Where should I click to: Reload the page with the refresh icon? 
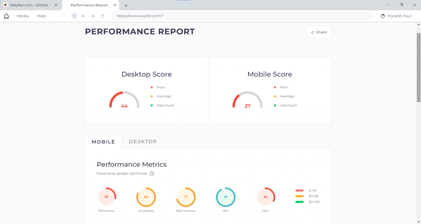(102, 16)
